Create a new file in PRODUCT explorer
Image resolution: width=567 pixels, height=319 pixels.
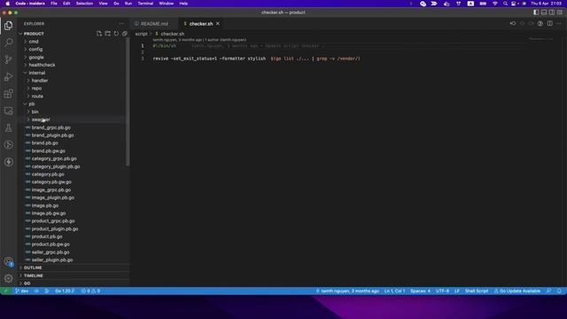tap(99, 34)
